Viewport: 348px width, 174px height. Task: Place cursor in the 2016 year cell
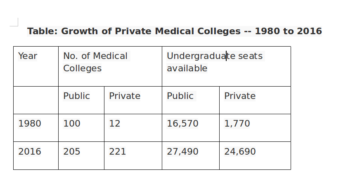pyautogui.click(x=30, y=152)
